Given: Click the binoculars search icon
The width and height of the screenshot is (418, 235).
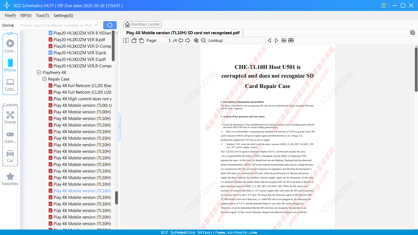Looking at the screenshot, I should pyautogui.click(x=291, y=41).
